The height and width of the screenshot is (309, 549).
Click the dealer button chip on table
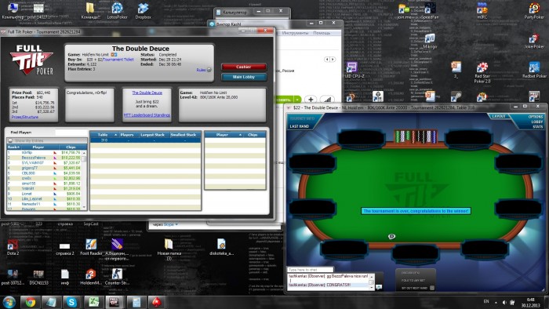tap(392, 237)
